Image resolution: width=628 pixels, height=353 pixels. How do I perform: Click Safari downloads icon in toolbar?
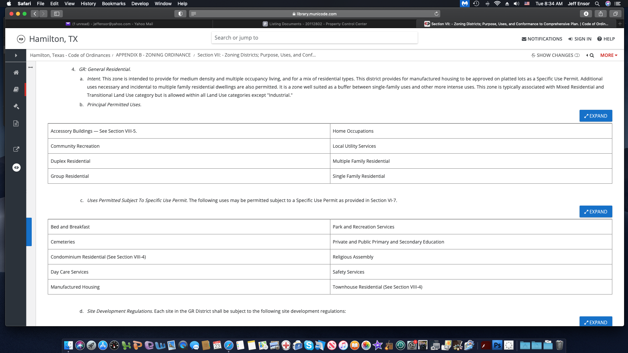pos(586,14)
